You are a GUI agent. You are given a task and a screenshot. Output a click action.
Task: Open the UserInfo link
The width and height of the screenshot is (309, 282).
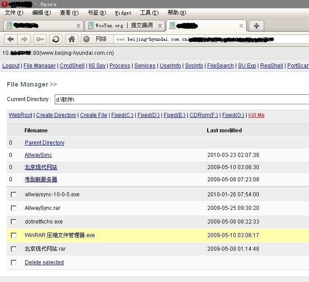170,66
